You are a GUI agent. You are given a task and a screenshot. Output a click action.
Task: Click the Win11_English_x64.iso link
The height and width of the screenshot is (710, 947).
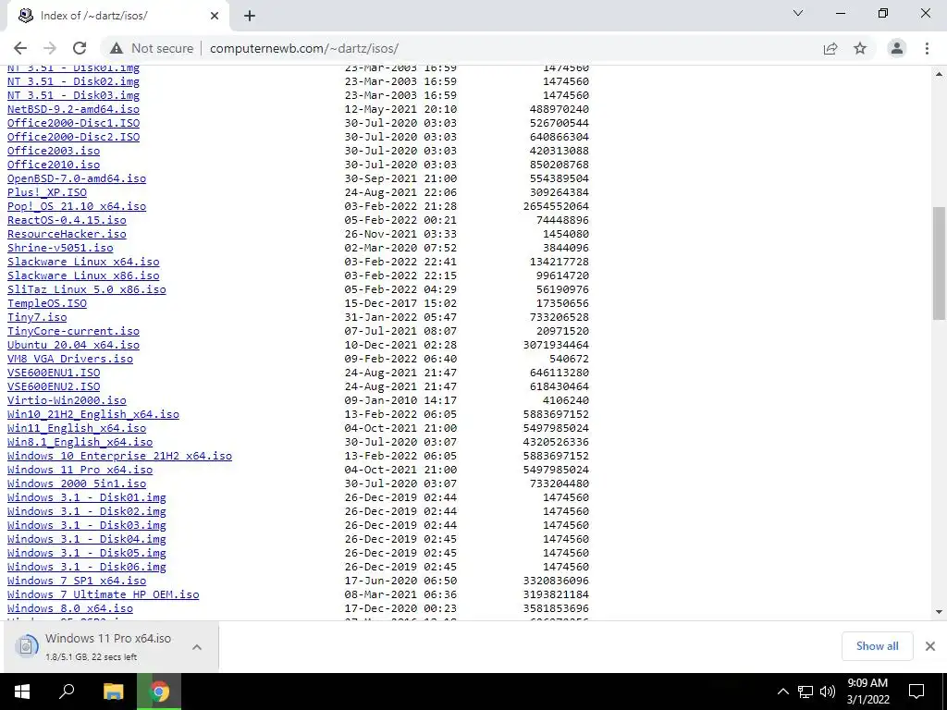[x=77, y=429]
